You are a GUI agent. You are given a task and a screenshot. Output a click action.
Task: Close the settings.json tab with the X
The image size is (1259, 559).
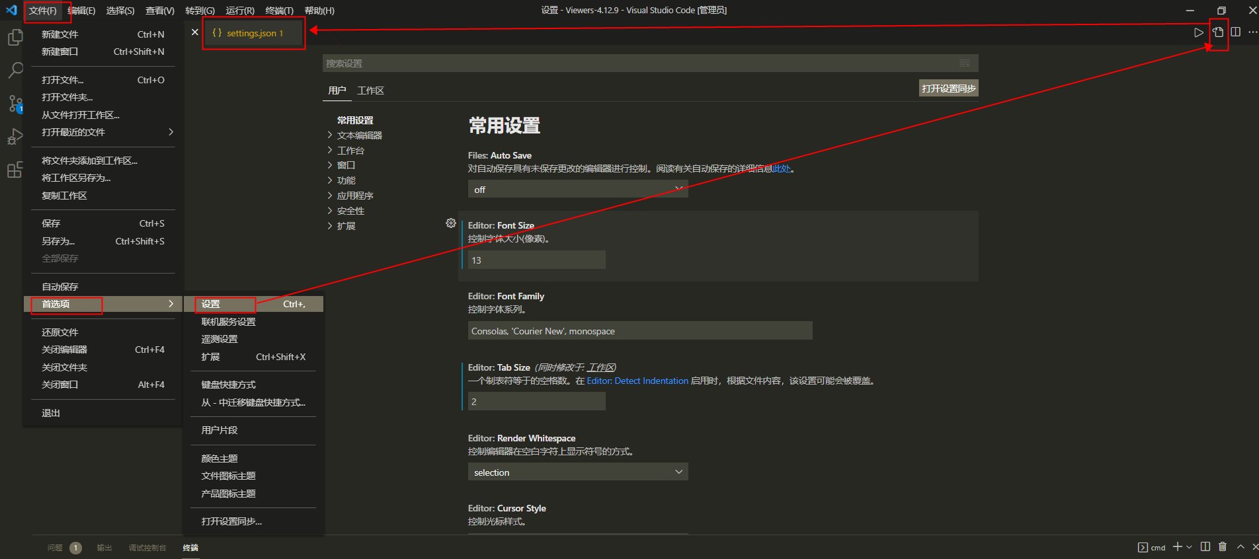click(x=194, y=32)
